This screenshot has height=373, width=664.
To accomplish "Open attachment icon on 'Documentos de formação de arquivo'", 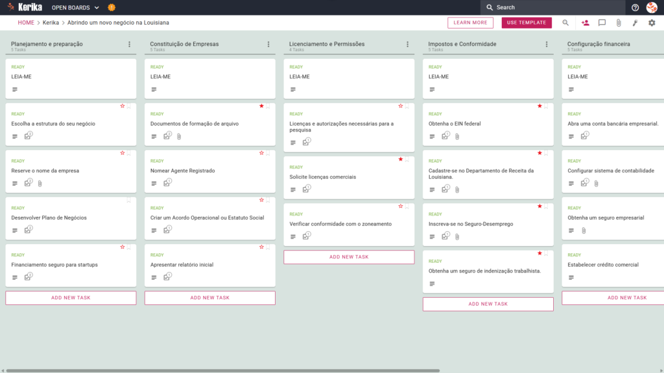I will pyautogui.click(x=179, y=137).
